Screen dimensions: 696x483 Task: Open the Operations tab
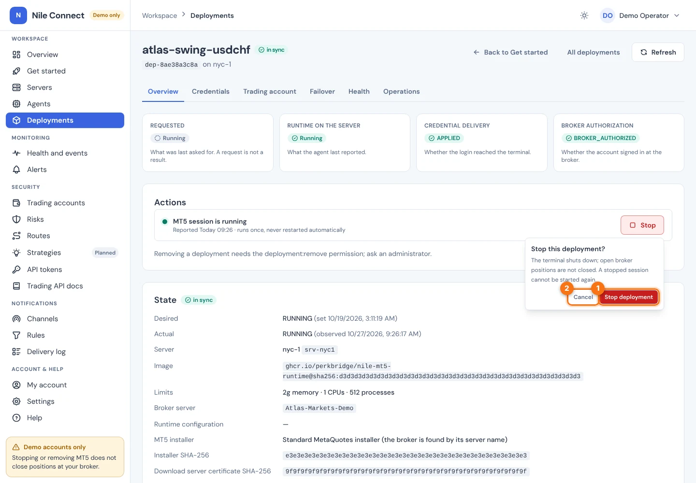(x=402, y=91)
